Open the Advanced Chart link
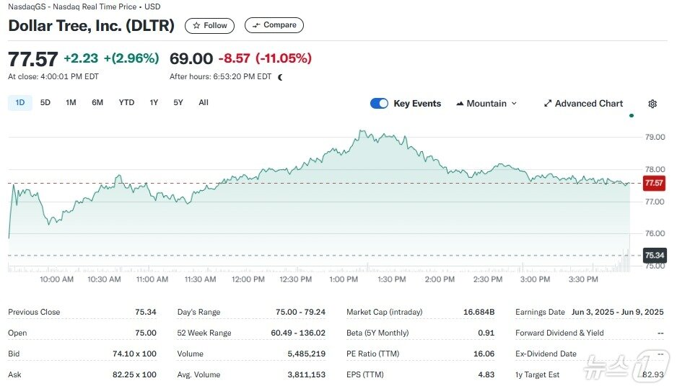Screen dimensions: 677x391 pyautogui.click(x=588, y=104)
